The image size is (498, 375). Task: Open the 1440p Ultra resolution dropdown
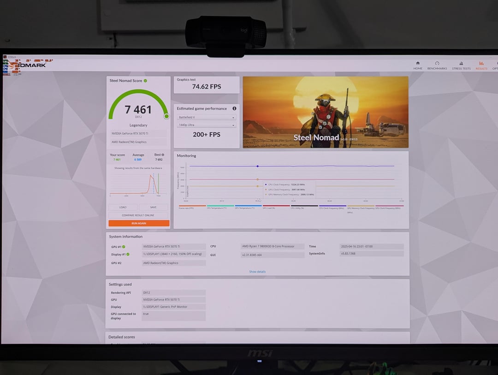point(207,125)
